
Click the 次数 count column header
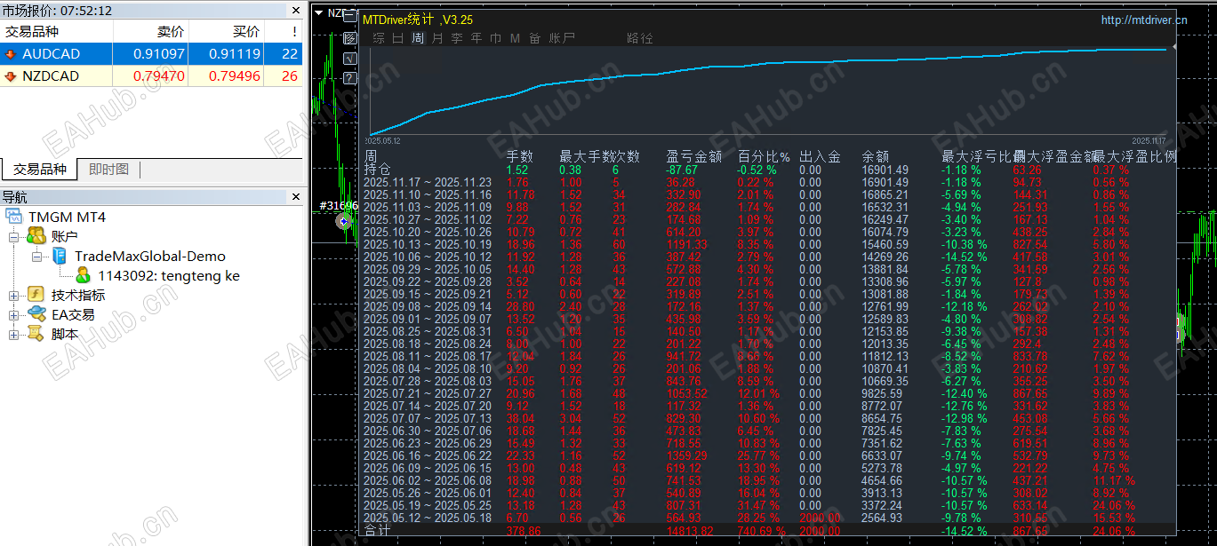(x=626, y=156)
